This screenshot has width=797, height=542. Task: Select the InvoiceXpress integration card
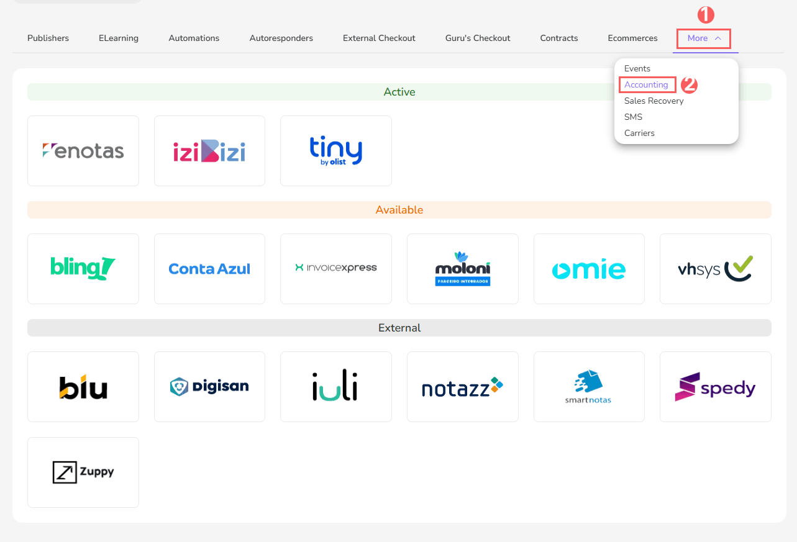coord(336,269)
